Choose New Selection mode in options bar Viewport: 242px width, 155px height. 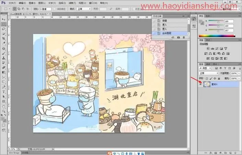14,9
